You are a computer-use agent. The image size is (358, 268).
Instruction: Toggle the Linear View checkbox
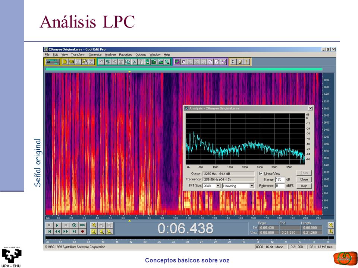261,173
